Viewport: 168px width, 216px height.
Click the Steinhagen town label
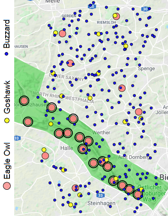(x=101, y=203)
